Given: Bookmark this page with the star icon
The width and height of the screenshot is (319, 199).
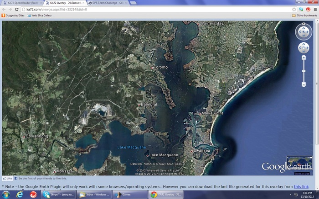Looking at the screenshot, I should [x=294, y=9].
